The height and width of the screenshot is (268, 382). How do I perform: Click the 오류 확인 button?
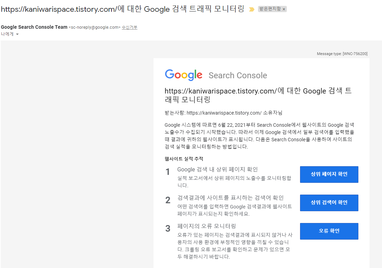[329, 231]
